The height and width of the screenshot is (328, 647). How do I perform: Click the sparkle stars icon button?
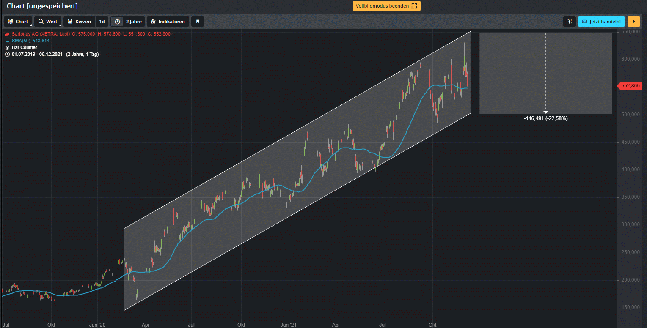pos(570,22)
